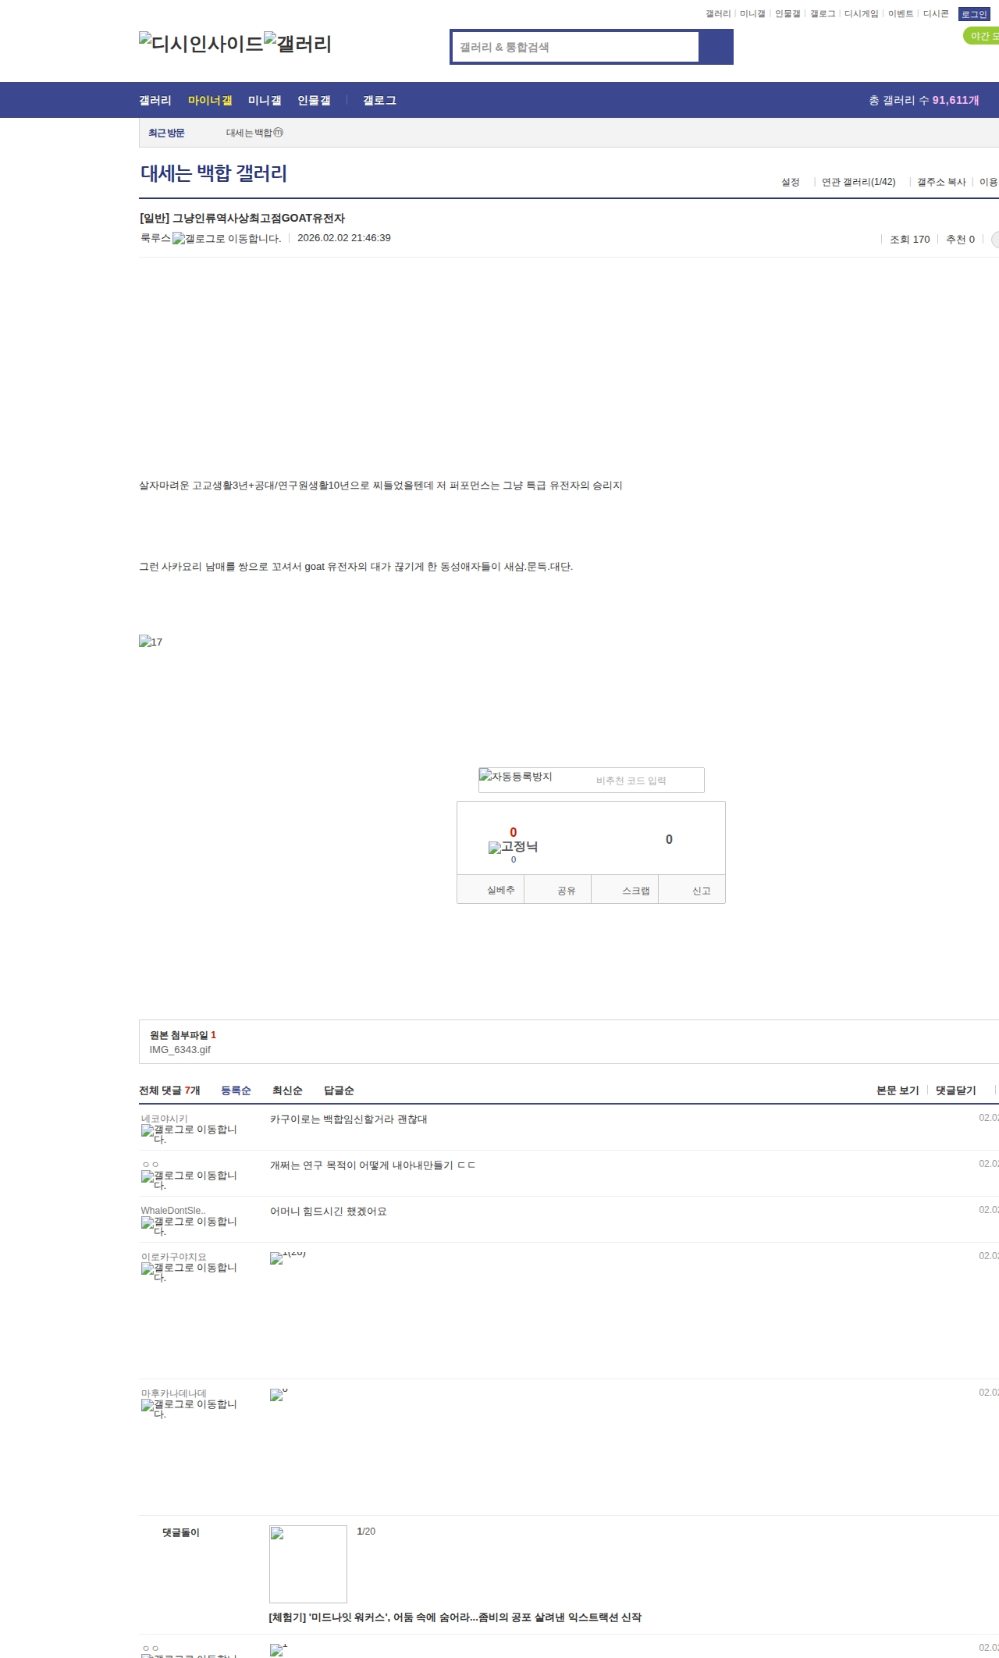Click the 갤러리 & 통합검색 search field
Viewport: 999px width, 1658px height.
pyautogui.click(x=576, y=47)
